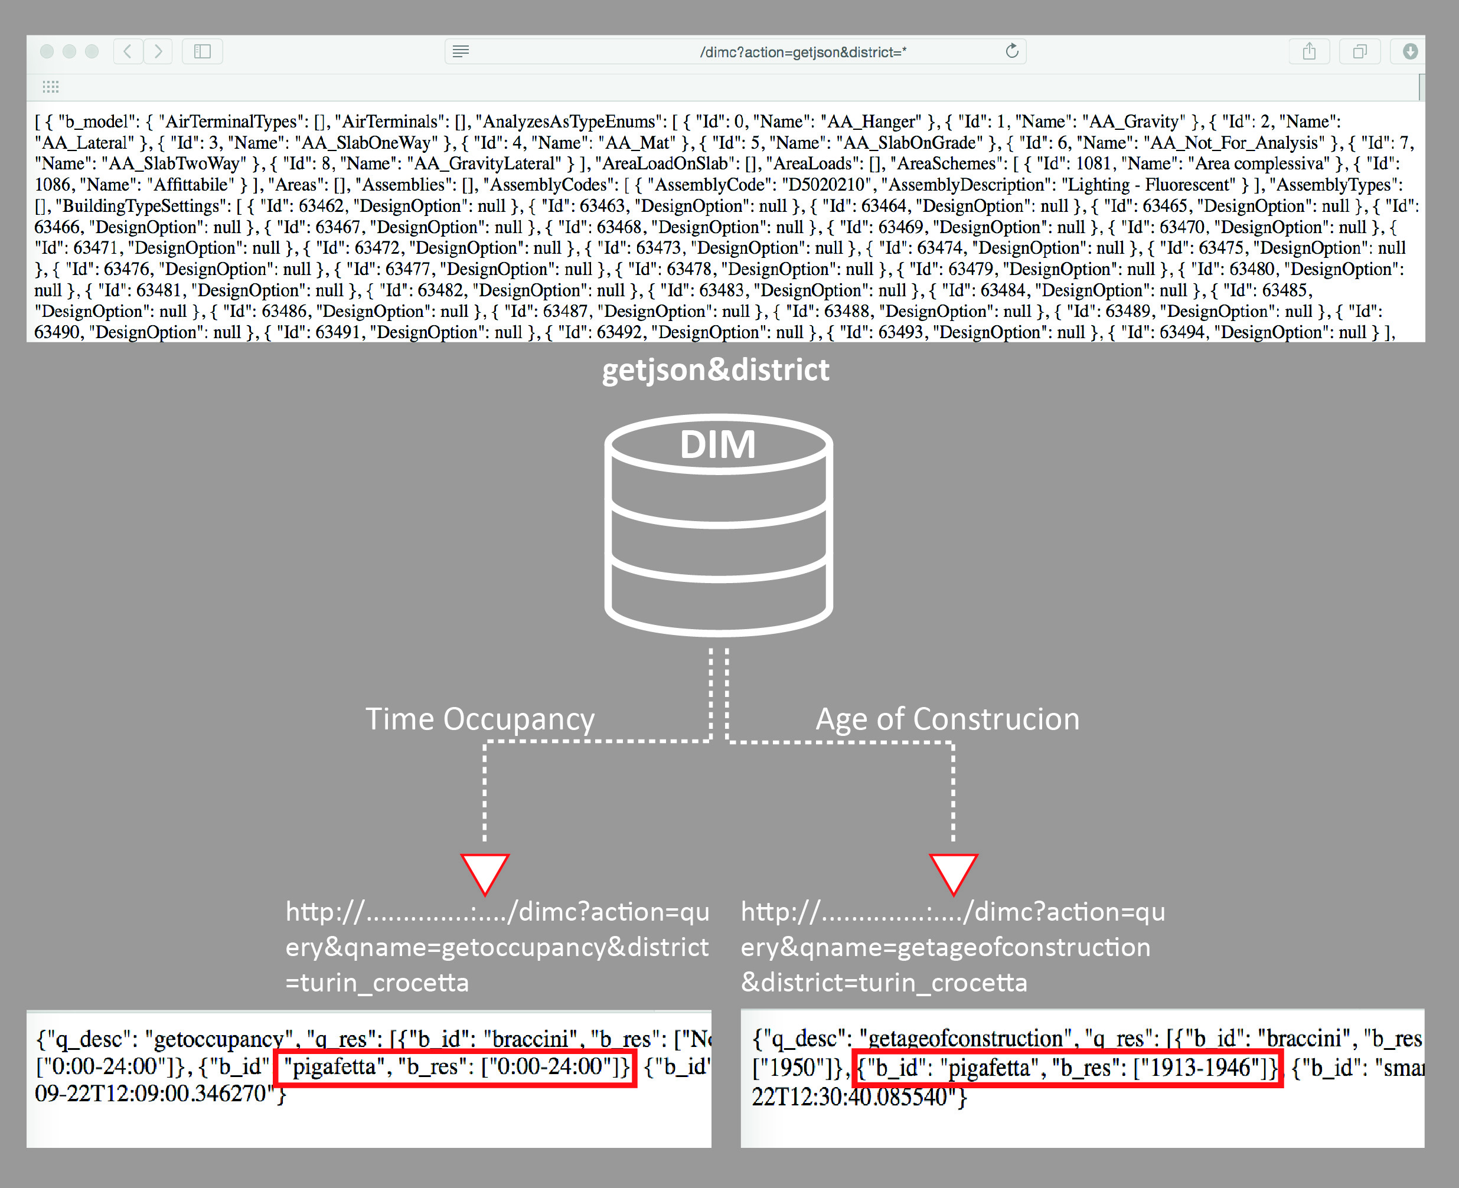Viewport: 1459px width, 1188px height.
Task: Show all tabs overview button
Action: (x=1360, y=51)
